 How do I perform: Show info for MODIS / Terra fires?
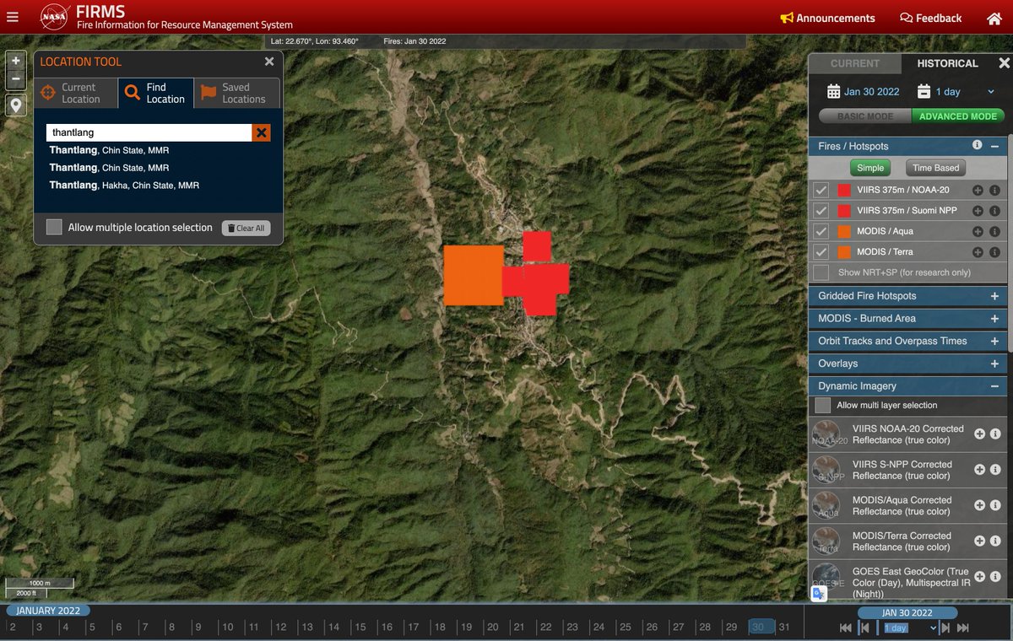coord(994,252)
